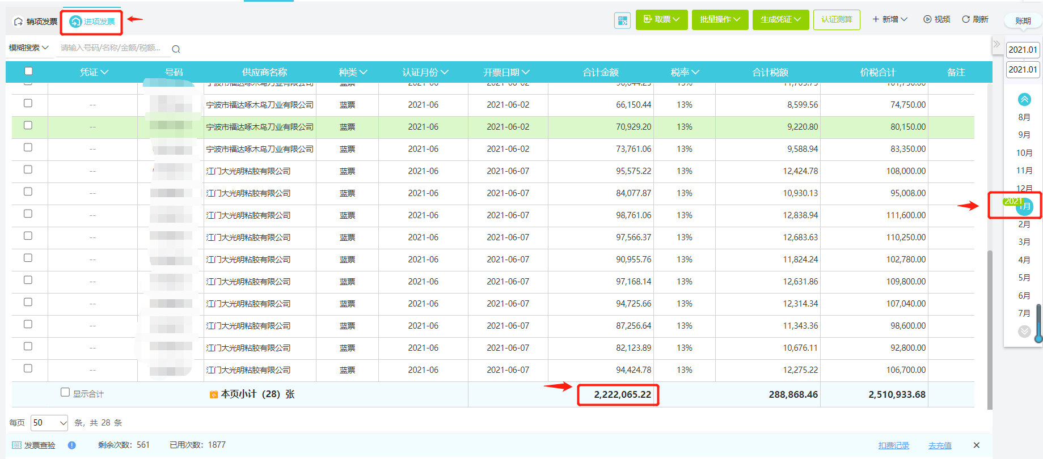
Task: Click tax amount 12,838.94
Action: click(800, 215)
